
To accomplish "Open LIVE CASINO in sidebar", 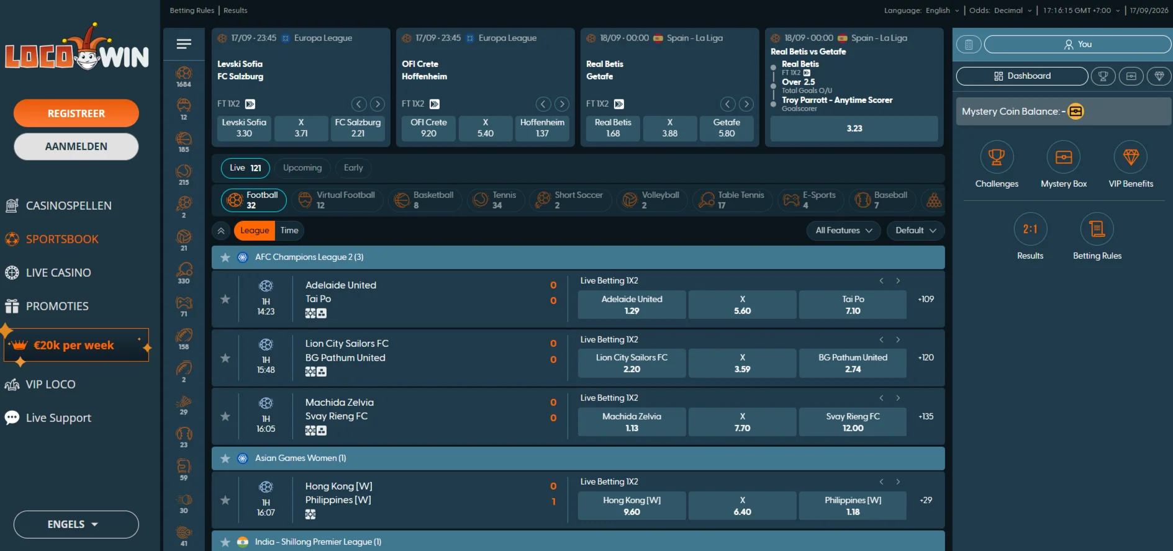I will click(x=48, y=272).
